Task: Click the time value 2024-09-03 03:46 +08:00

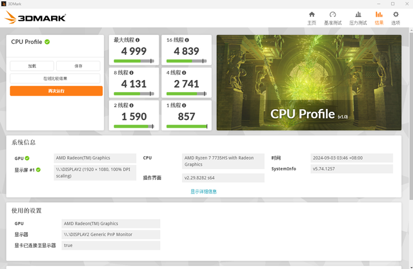Action: pos(352,158)
